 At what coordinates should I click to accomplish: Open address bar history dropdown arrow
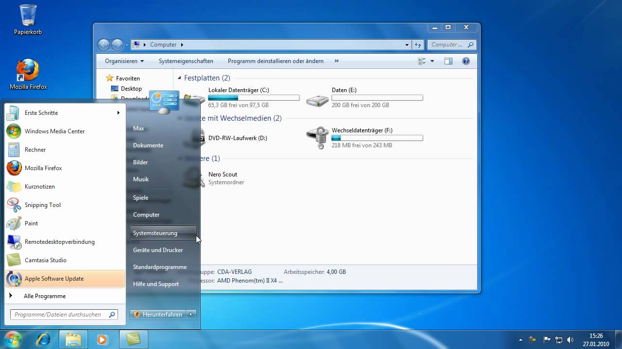pyautogui.click(x=407, y=45)
